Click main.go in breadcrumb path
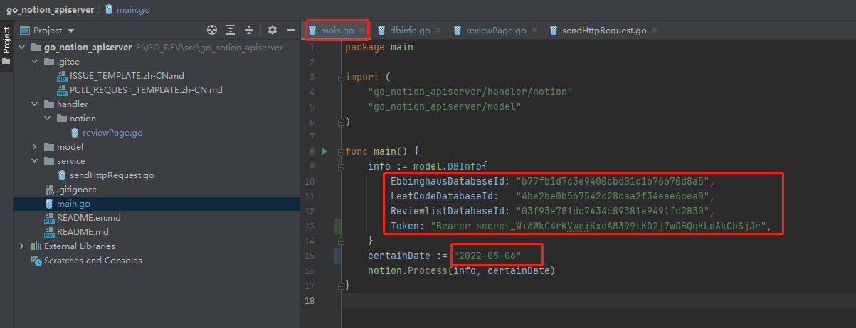856x328 pixels. click(x=134, y=10)
